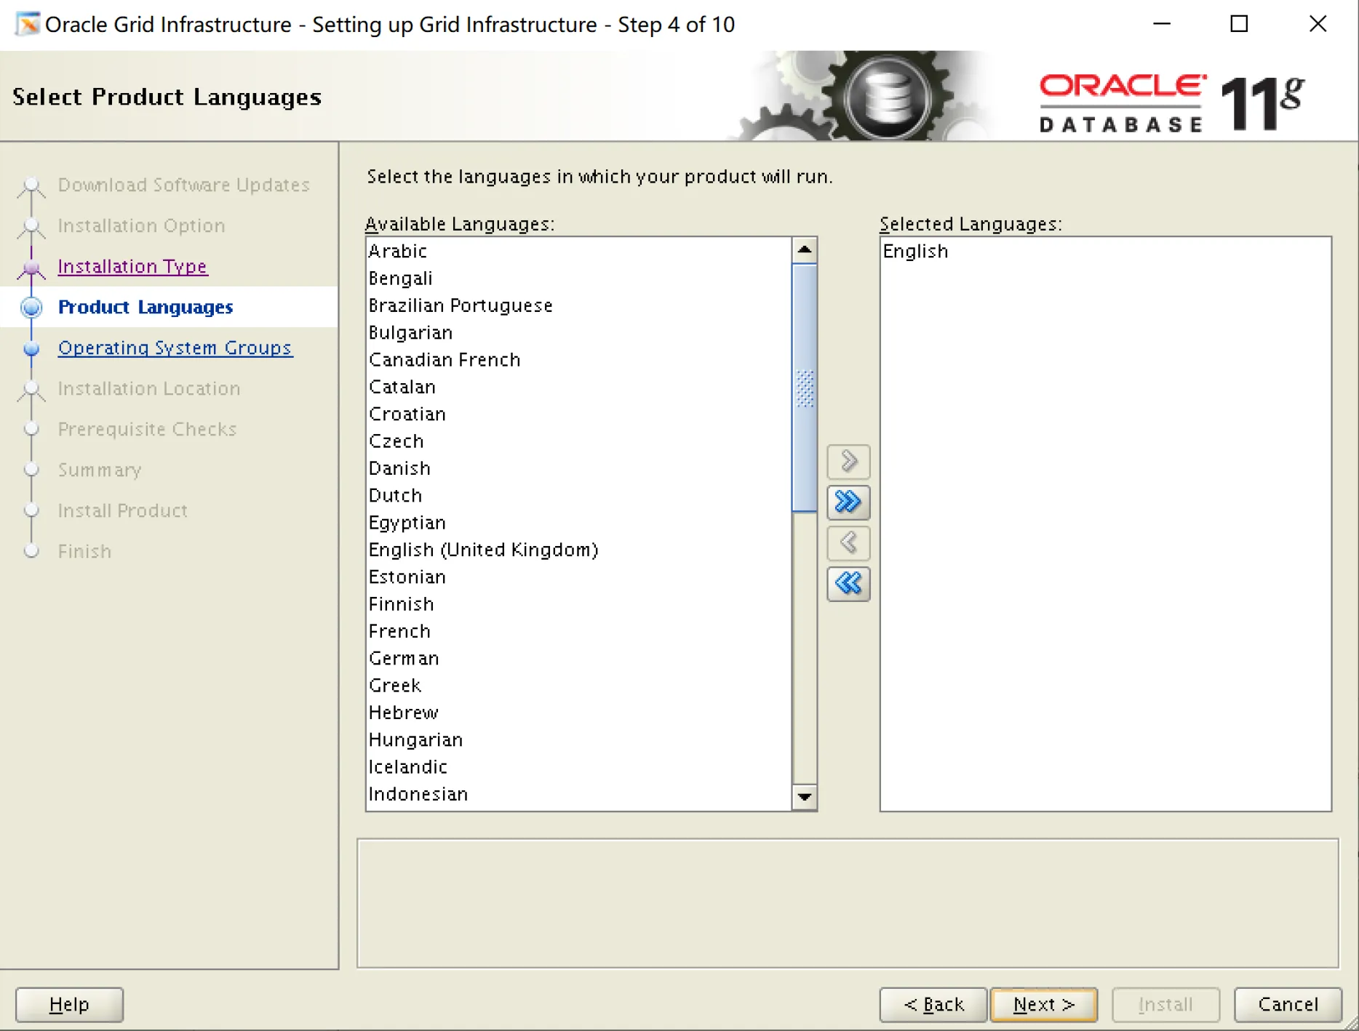The width and height of the screenshot is (1359, 1031).
Task: Click the scrollbar up arrow in Available Languages
Action: pyautogui.click(x=805, y=249)
